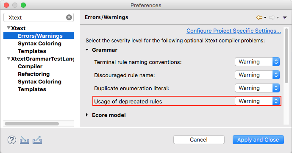Select Compiler in the preferences tree

click(30, 66)
